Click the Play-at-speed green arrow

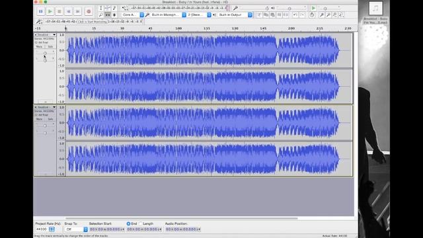[313, 8]
